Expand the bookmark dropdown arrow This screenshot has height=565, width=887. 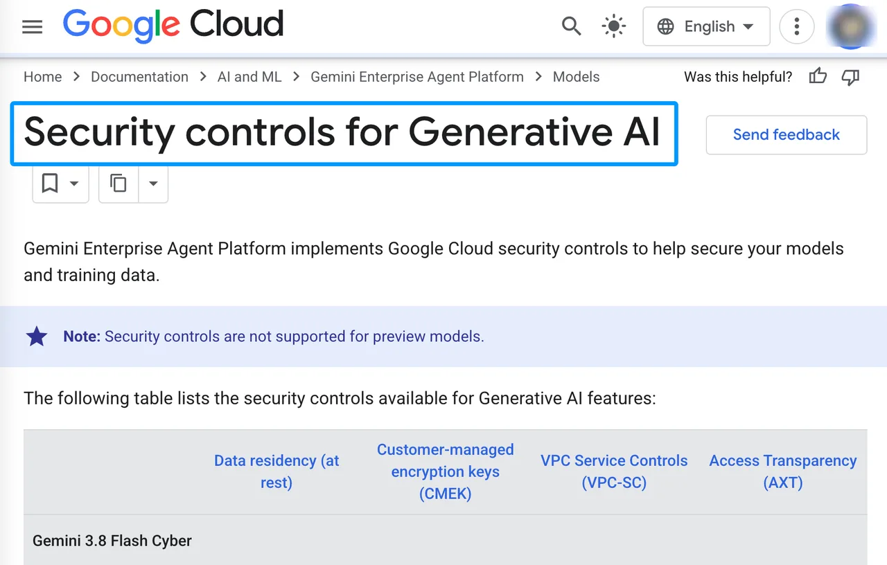click(74, 183)
